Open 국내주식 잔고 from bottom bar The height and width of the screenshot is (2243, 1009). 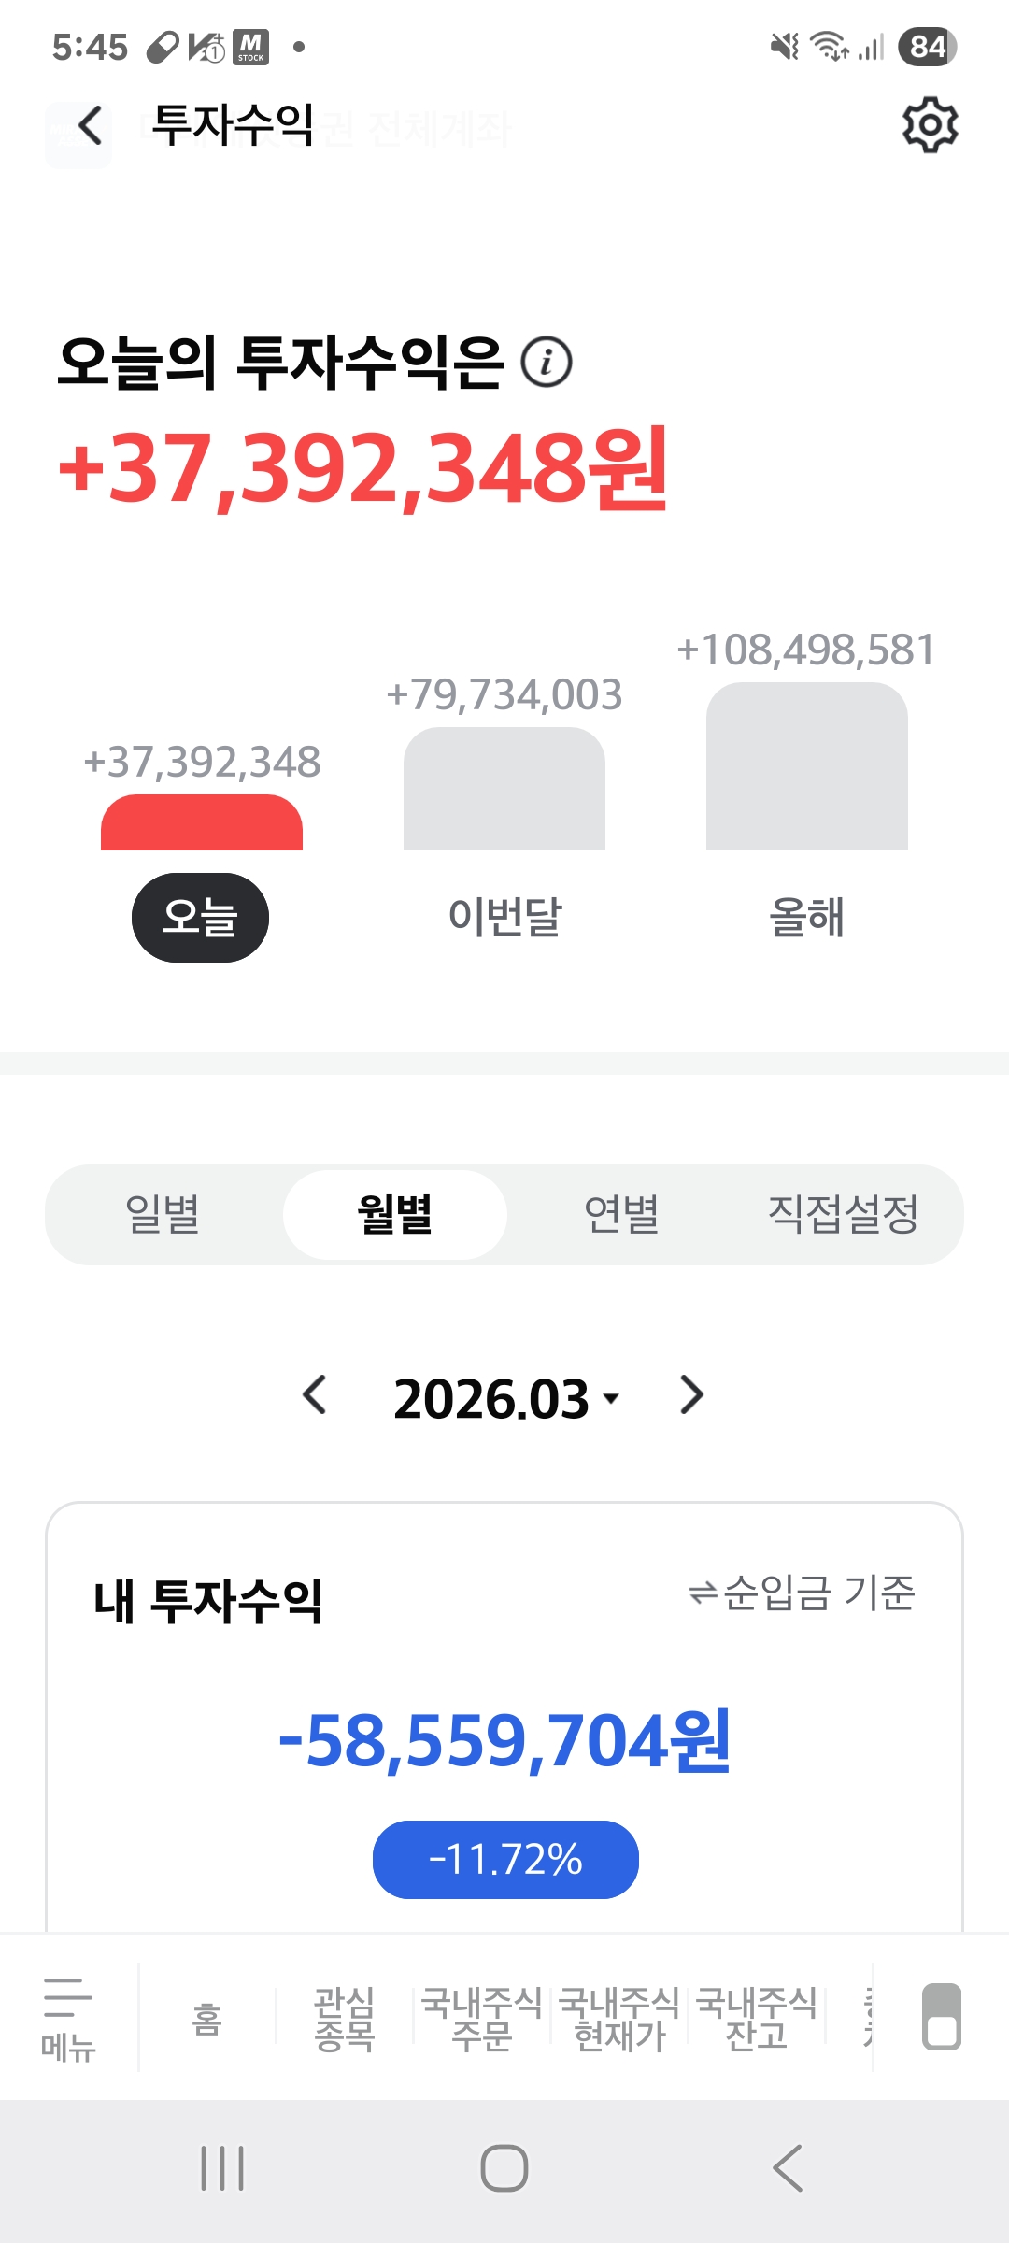757,2019
